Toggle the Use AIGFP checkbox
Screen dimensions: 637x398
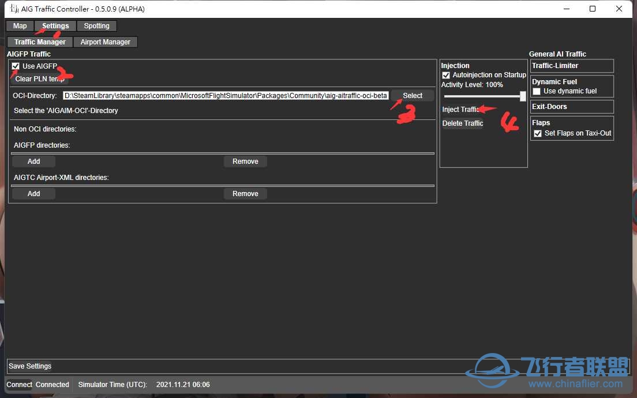16,66
